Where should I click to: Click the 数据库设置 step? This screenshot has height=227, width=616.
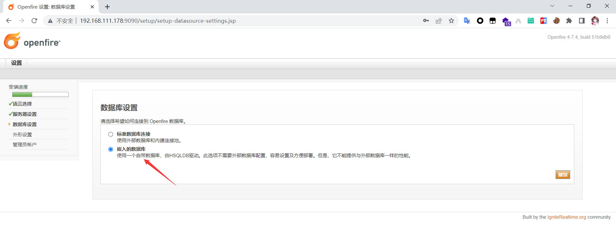pyautogui.click(x=25, y=125)
